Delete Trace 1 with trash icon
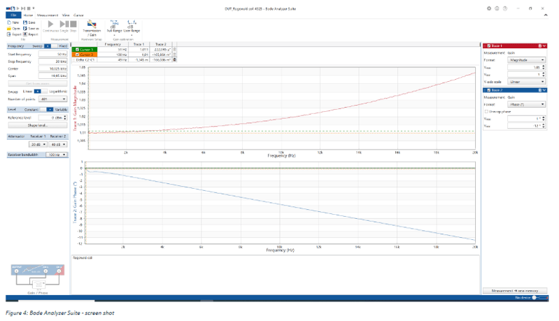559x321 pixels. point(537,45)
